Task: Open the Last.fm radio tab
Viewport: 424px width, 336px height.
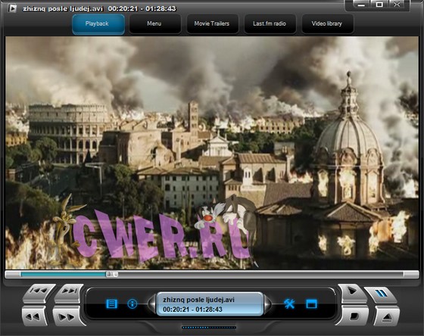Action: click(x=270, y=24)
